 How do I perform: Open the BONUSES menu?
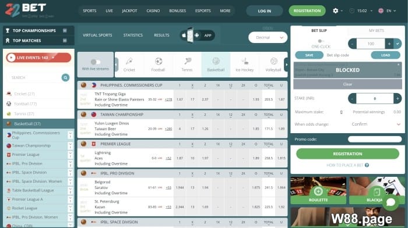(x=177, y=11)
